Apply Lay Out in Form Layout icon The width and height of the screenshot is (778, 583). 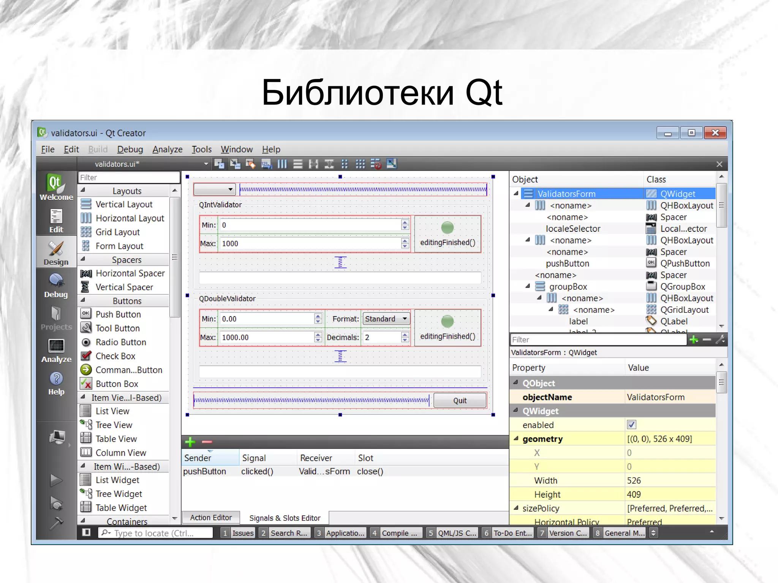pos(345,164)
